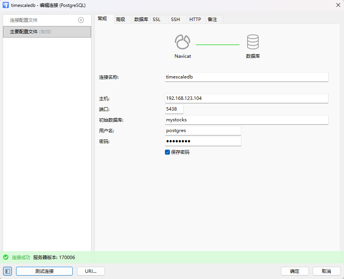Image resolution: width=344 pixels, height=279 pixels.
Task: Open the URI... dialog button
Action: pyautogui.click(x=91, y=271)
